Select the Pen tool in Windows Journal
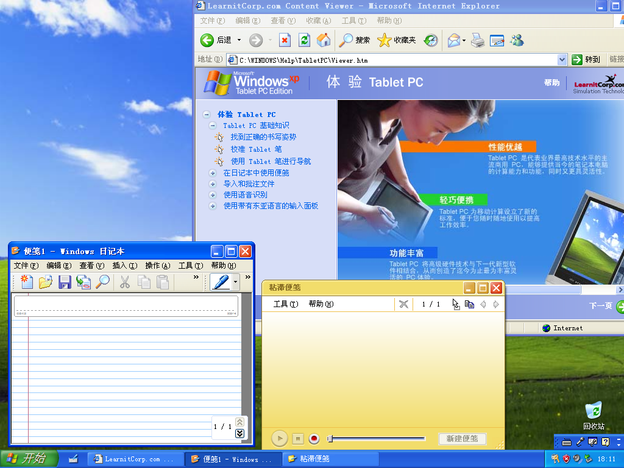The image size is (624, 468). pos(221,282)
